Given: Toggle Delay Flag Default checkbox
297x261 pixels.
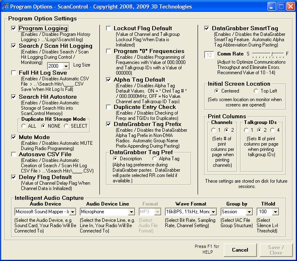Looking at the screenshot, I should click(13, 177).
